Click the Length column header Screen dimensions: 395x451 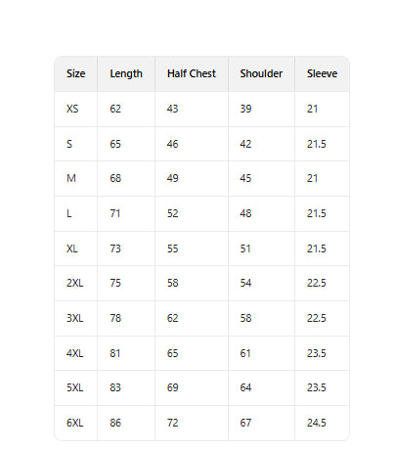[x=126, y=73]
